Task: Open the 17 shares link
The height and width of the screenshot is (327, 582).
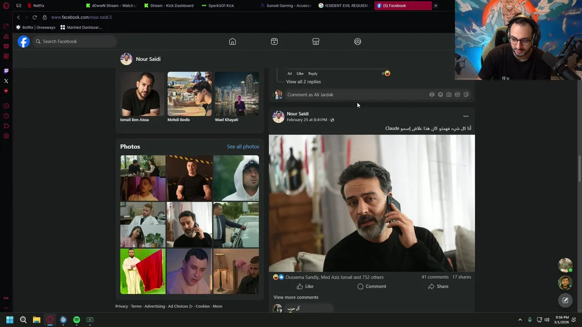Action: (x=462, y=277)
